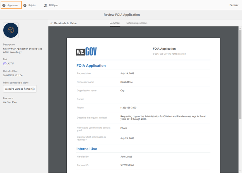This screenshot has height=173, width=242.
Task: Click the Rejeter button label
Action: [x=32, y=5]
